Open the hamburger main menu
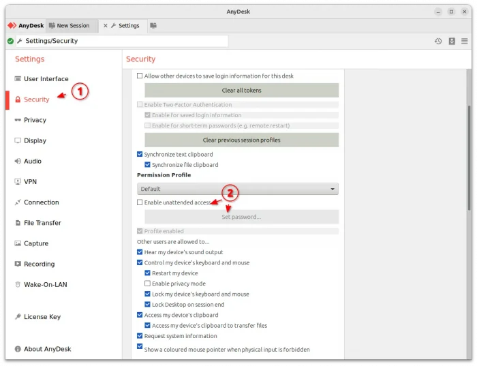This screenshot has height=366, width=477. [x=465, y=41]
